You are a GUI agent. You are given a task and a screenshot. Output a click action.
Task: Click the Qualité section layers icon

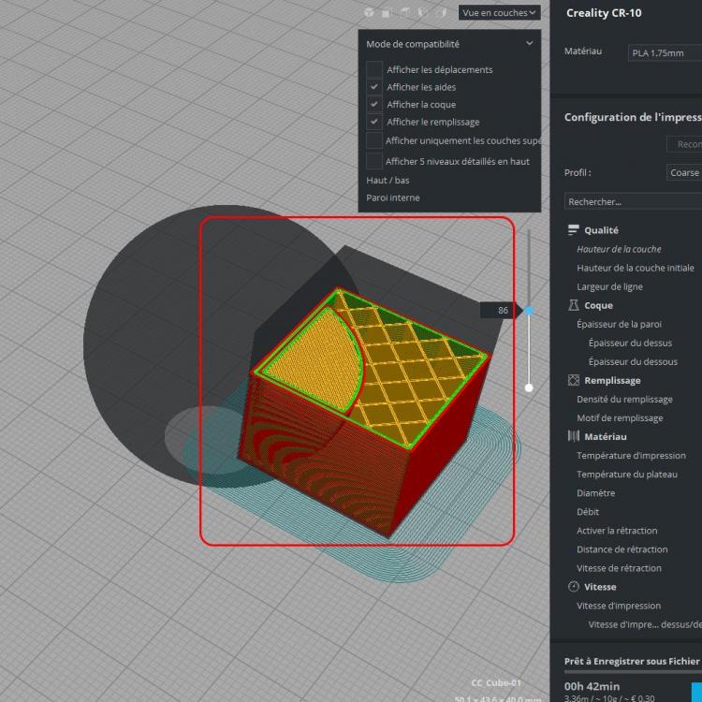(573, 230)
